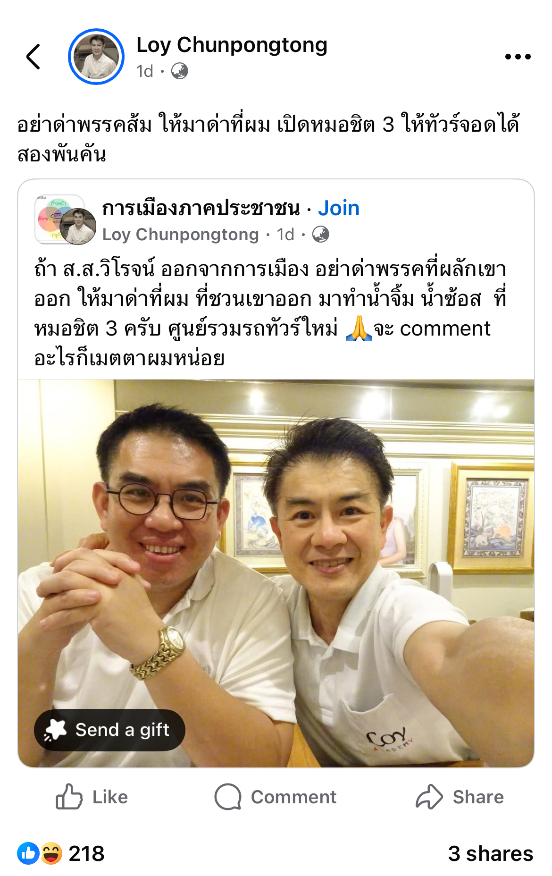
Task: Tap the globe privacy icon under author name
Action: pos(179,71)
